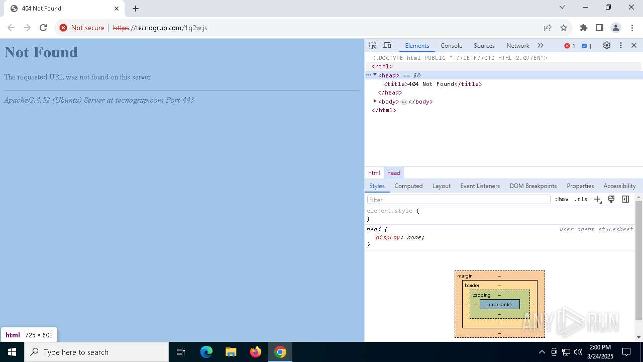Screen dimensions: 643x362
Task: Open the Event Listeners tab
Action: click(480, 186)
